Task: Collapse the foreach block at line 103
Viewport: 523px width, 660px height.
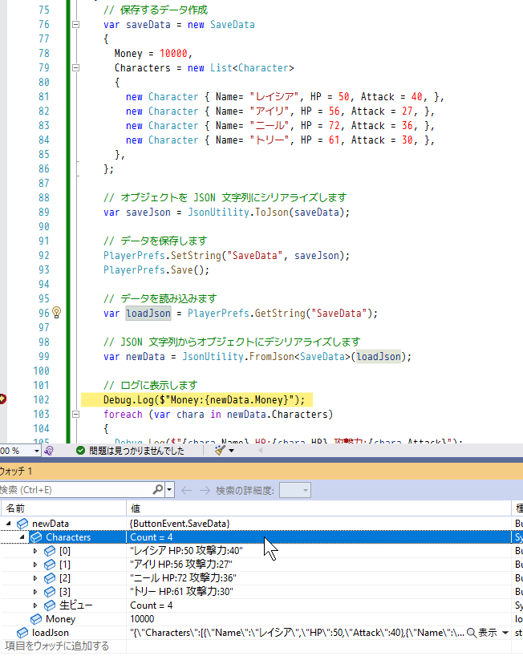Action: 75,414
